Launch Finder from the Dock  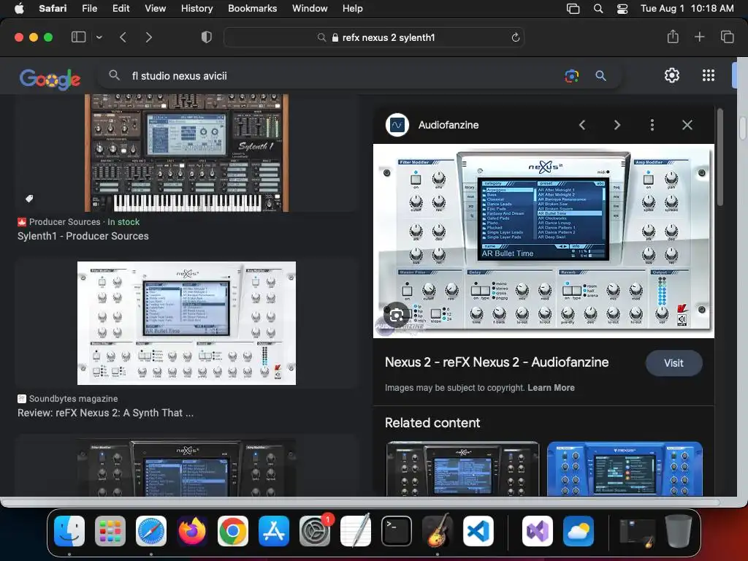pyautogui.click(x=69, y=530)
